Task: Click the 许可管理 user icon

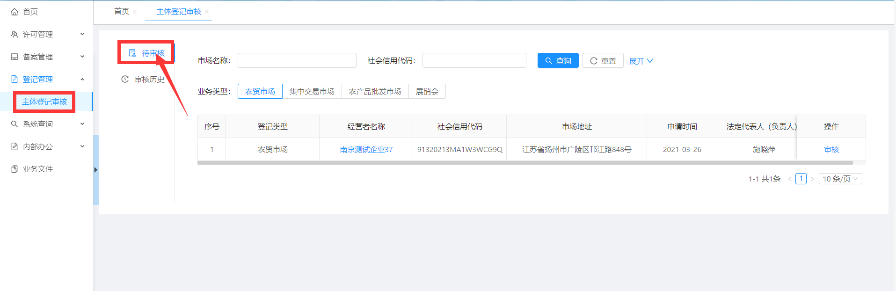Action: [15, 34]
